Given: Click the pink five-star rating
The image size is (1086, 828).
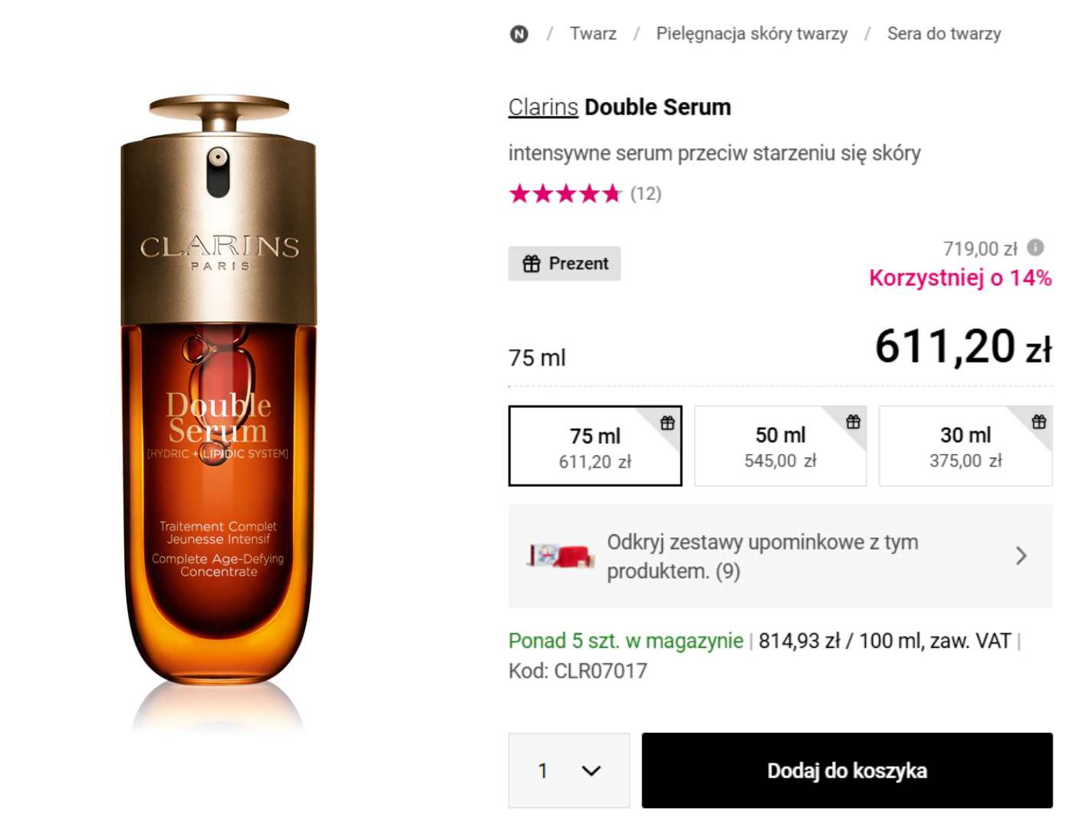Looking at the screenshot, I should [x=565, y=193].
